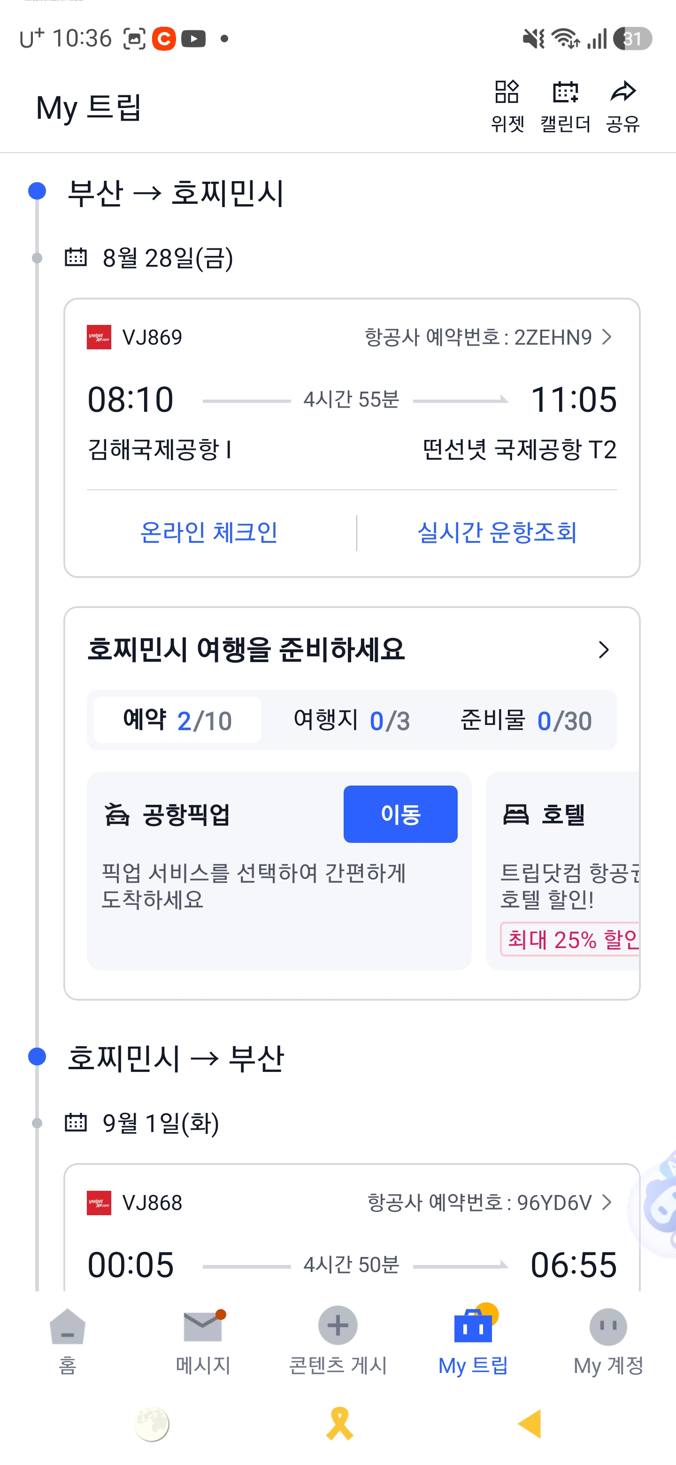Tap the 공유 share arrow icon
Screen dimensions: 676x1465
click(x=622, y=92)
